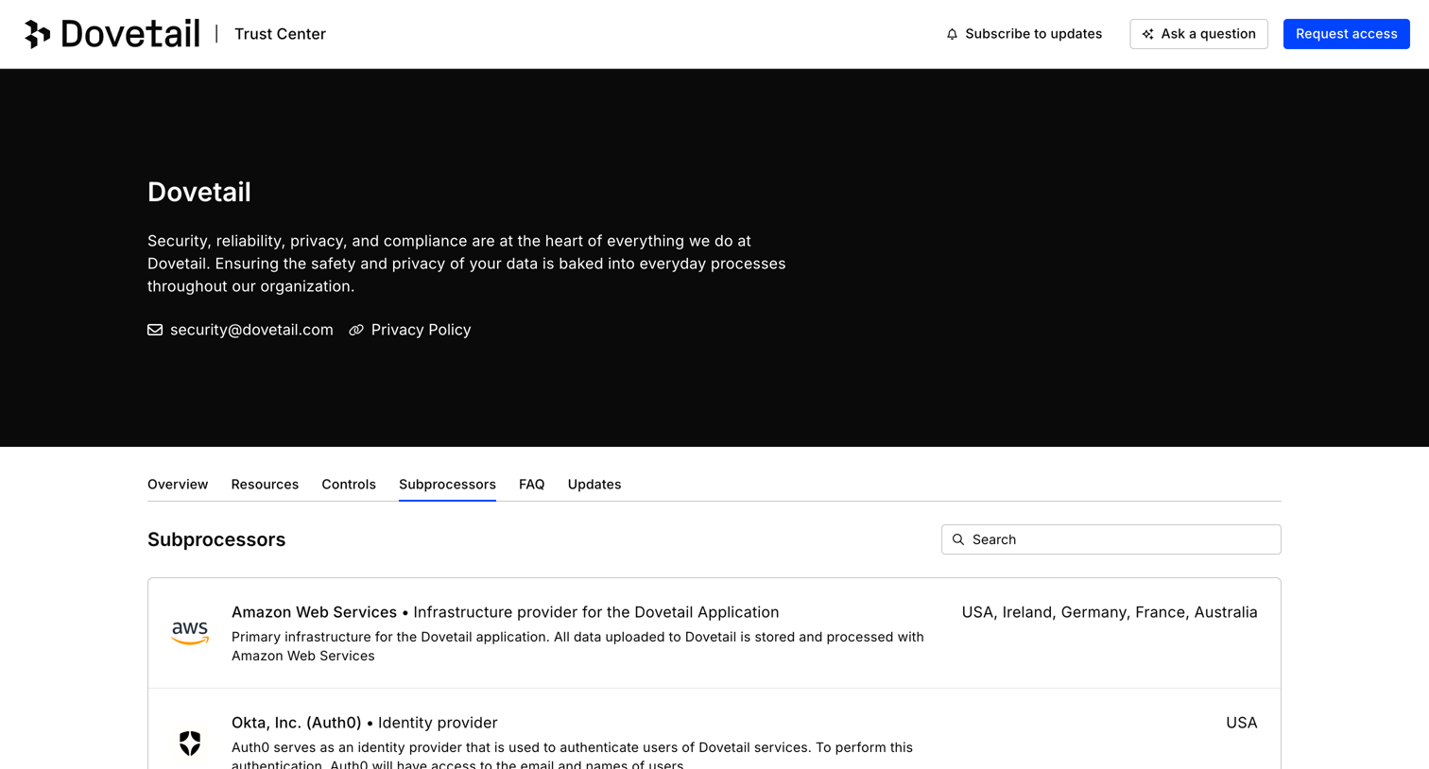Click the Trust Center header text
The height and width of the screenshot is (769, 1429).
pos(280,34)
